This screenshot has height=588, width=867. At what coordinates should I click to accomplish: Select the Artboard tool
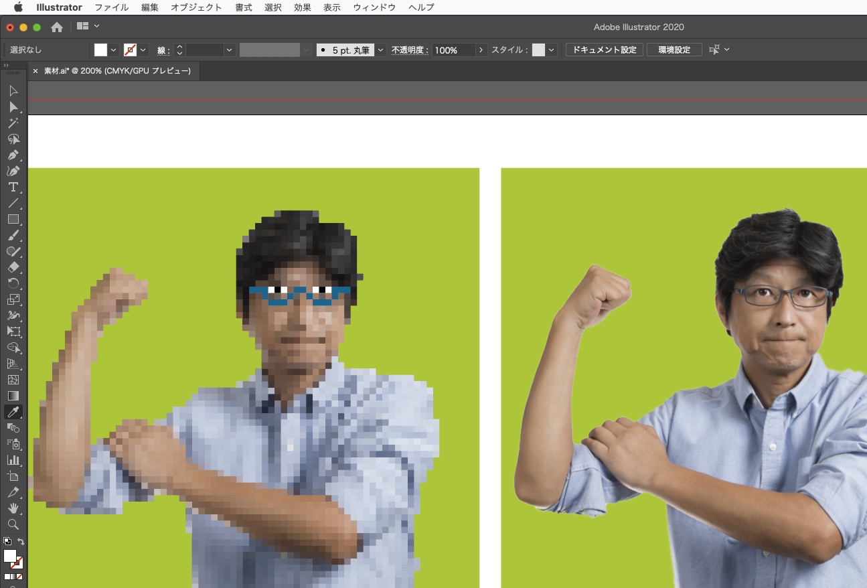(13, 476)
